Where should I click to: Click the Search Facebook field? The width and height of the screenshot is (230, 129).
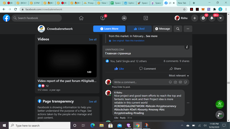click(x=37, y=18)
